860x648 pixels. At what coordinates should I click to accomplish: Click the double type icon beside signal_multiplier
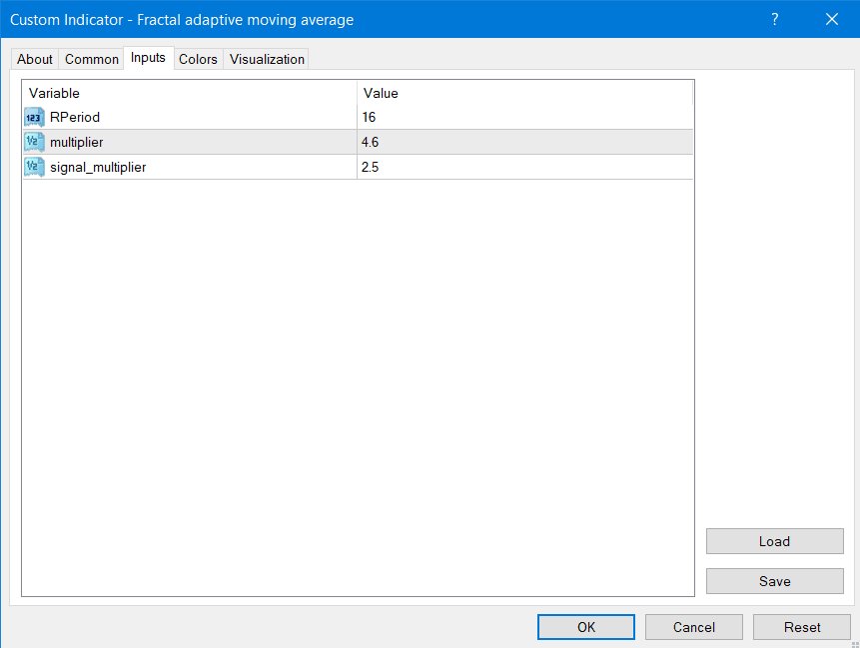pos(34,168)
